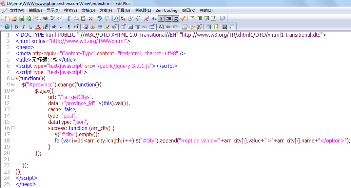Toggle auto indent icon
The width and height of the screenshot is (351, 188).
(168, 18)
